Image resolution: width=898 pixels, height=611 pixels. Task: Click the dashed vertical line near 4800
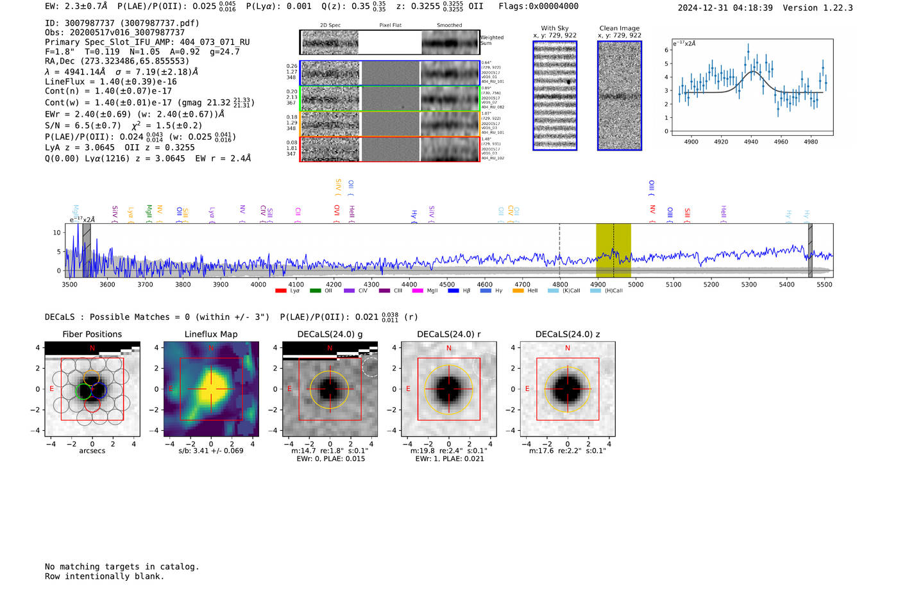point(559,250)
